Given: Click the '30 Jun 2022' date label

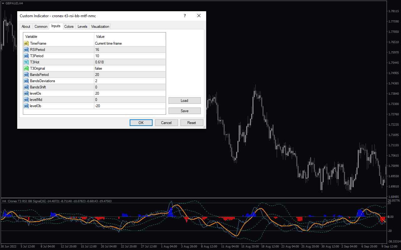Looking at the screenshot, I should (x=8, y=247).
